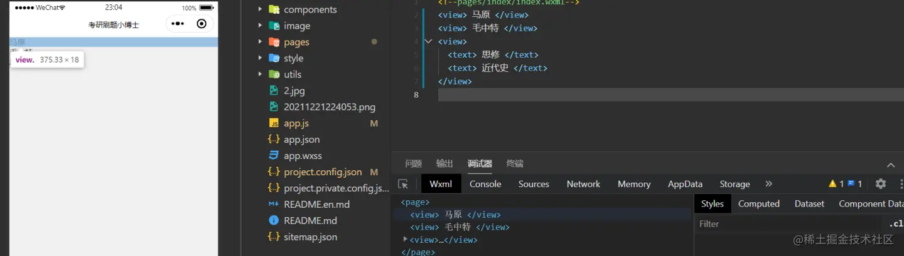Select the Component Data side tab
This screenshot has height=256, width=904.
click(871, 203)
